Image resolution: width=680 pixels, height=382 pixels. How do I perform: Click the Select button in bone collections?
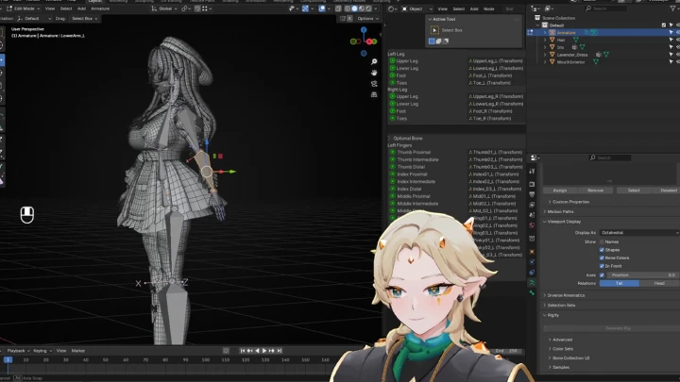[x=634, y=191]
